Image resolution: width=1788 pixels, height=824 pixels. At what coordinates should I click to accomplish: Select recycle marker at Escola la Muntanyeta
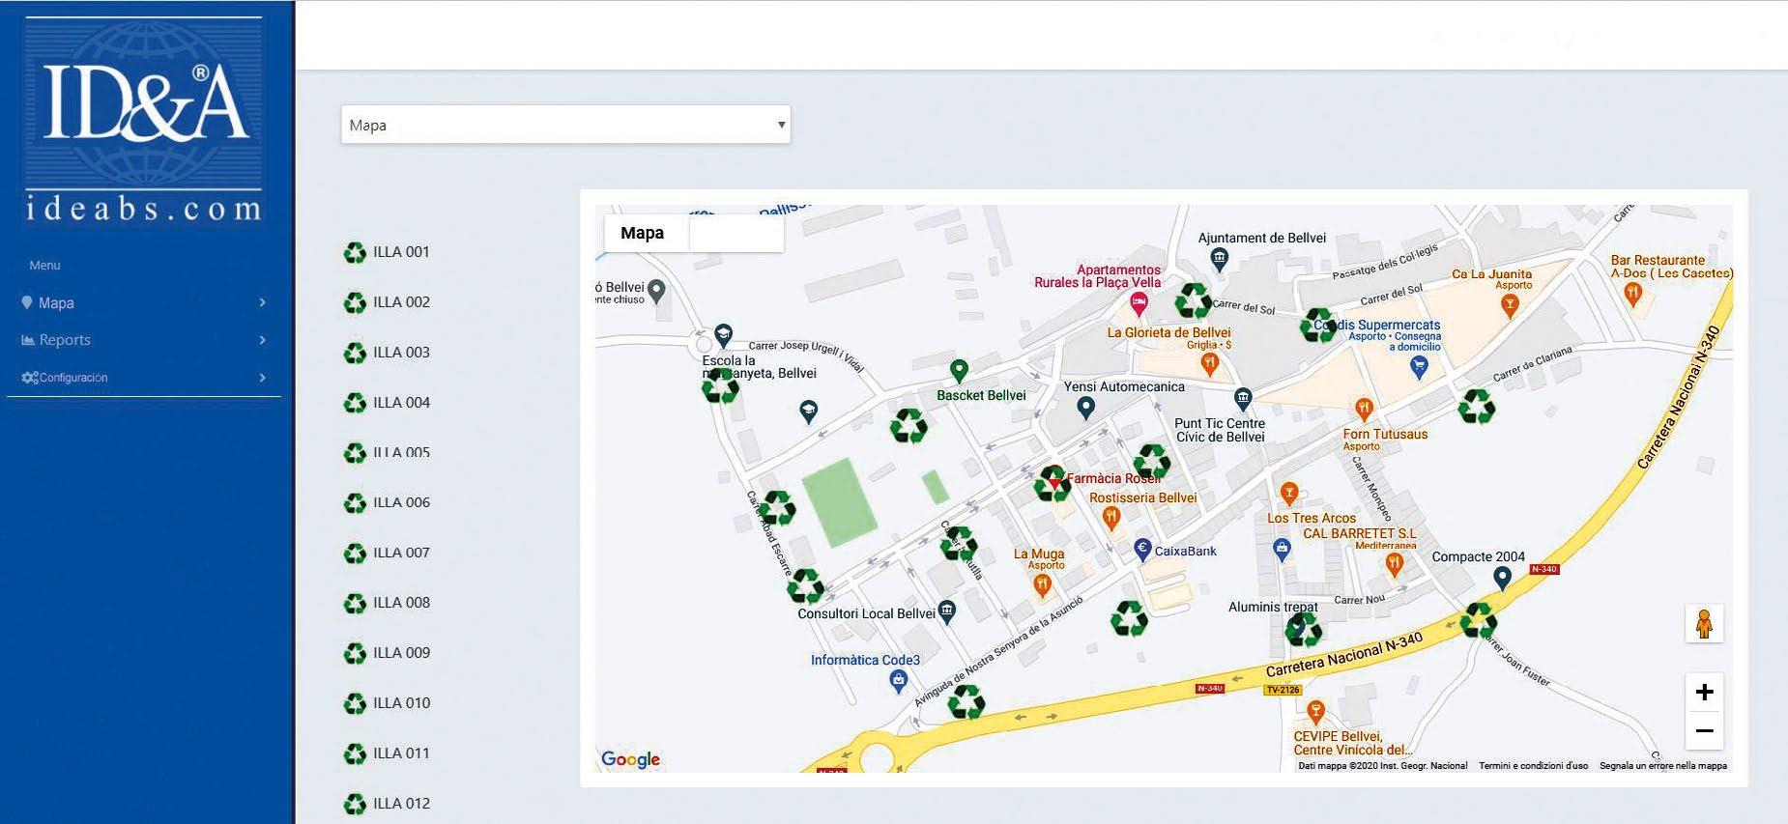(720, 387)
